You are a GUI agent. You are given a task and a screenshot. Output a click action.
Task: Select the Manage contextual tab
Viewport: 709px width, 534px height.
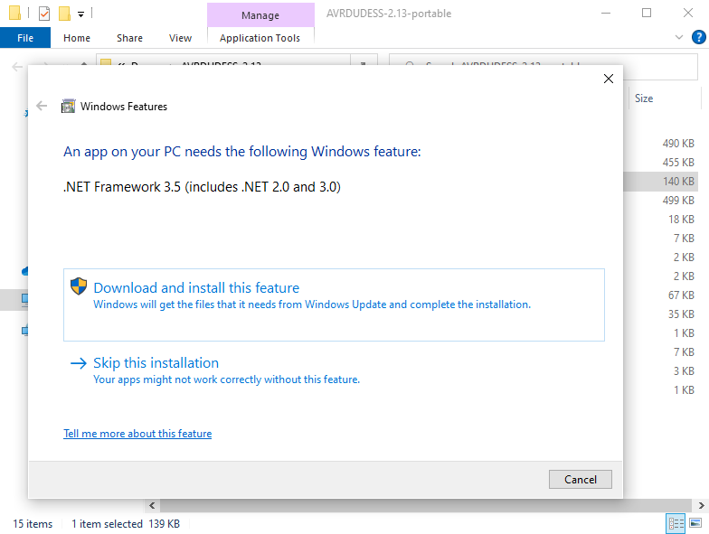point(260,14)
